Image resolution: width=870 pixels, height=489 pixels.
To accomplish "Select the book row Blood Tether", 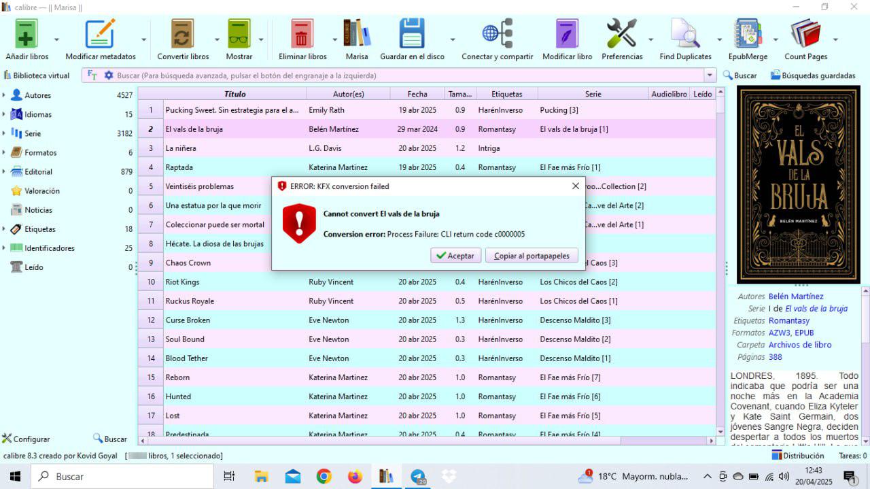I will point(427,358).
